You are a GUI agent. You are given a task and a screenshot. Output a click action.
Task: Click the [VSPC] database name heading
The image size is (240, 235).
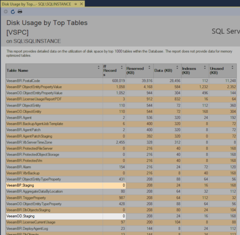pyautogui.click(x=17, y=32)
